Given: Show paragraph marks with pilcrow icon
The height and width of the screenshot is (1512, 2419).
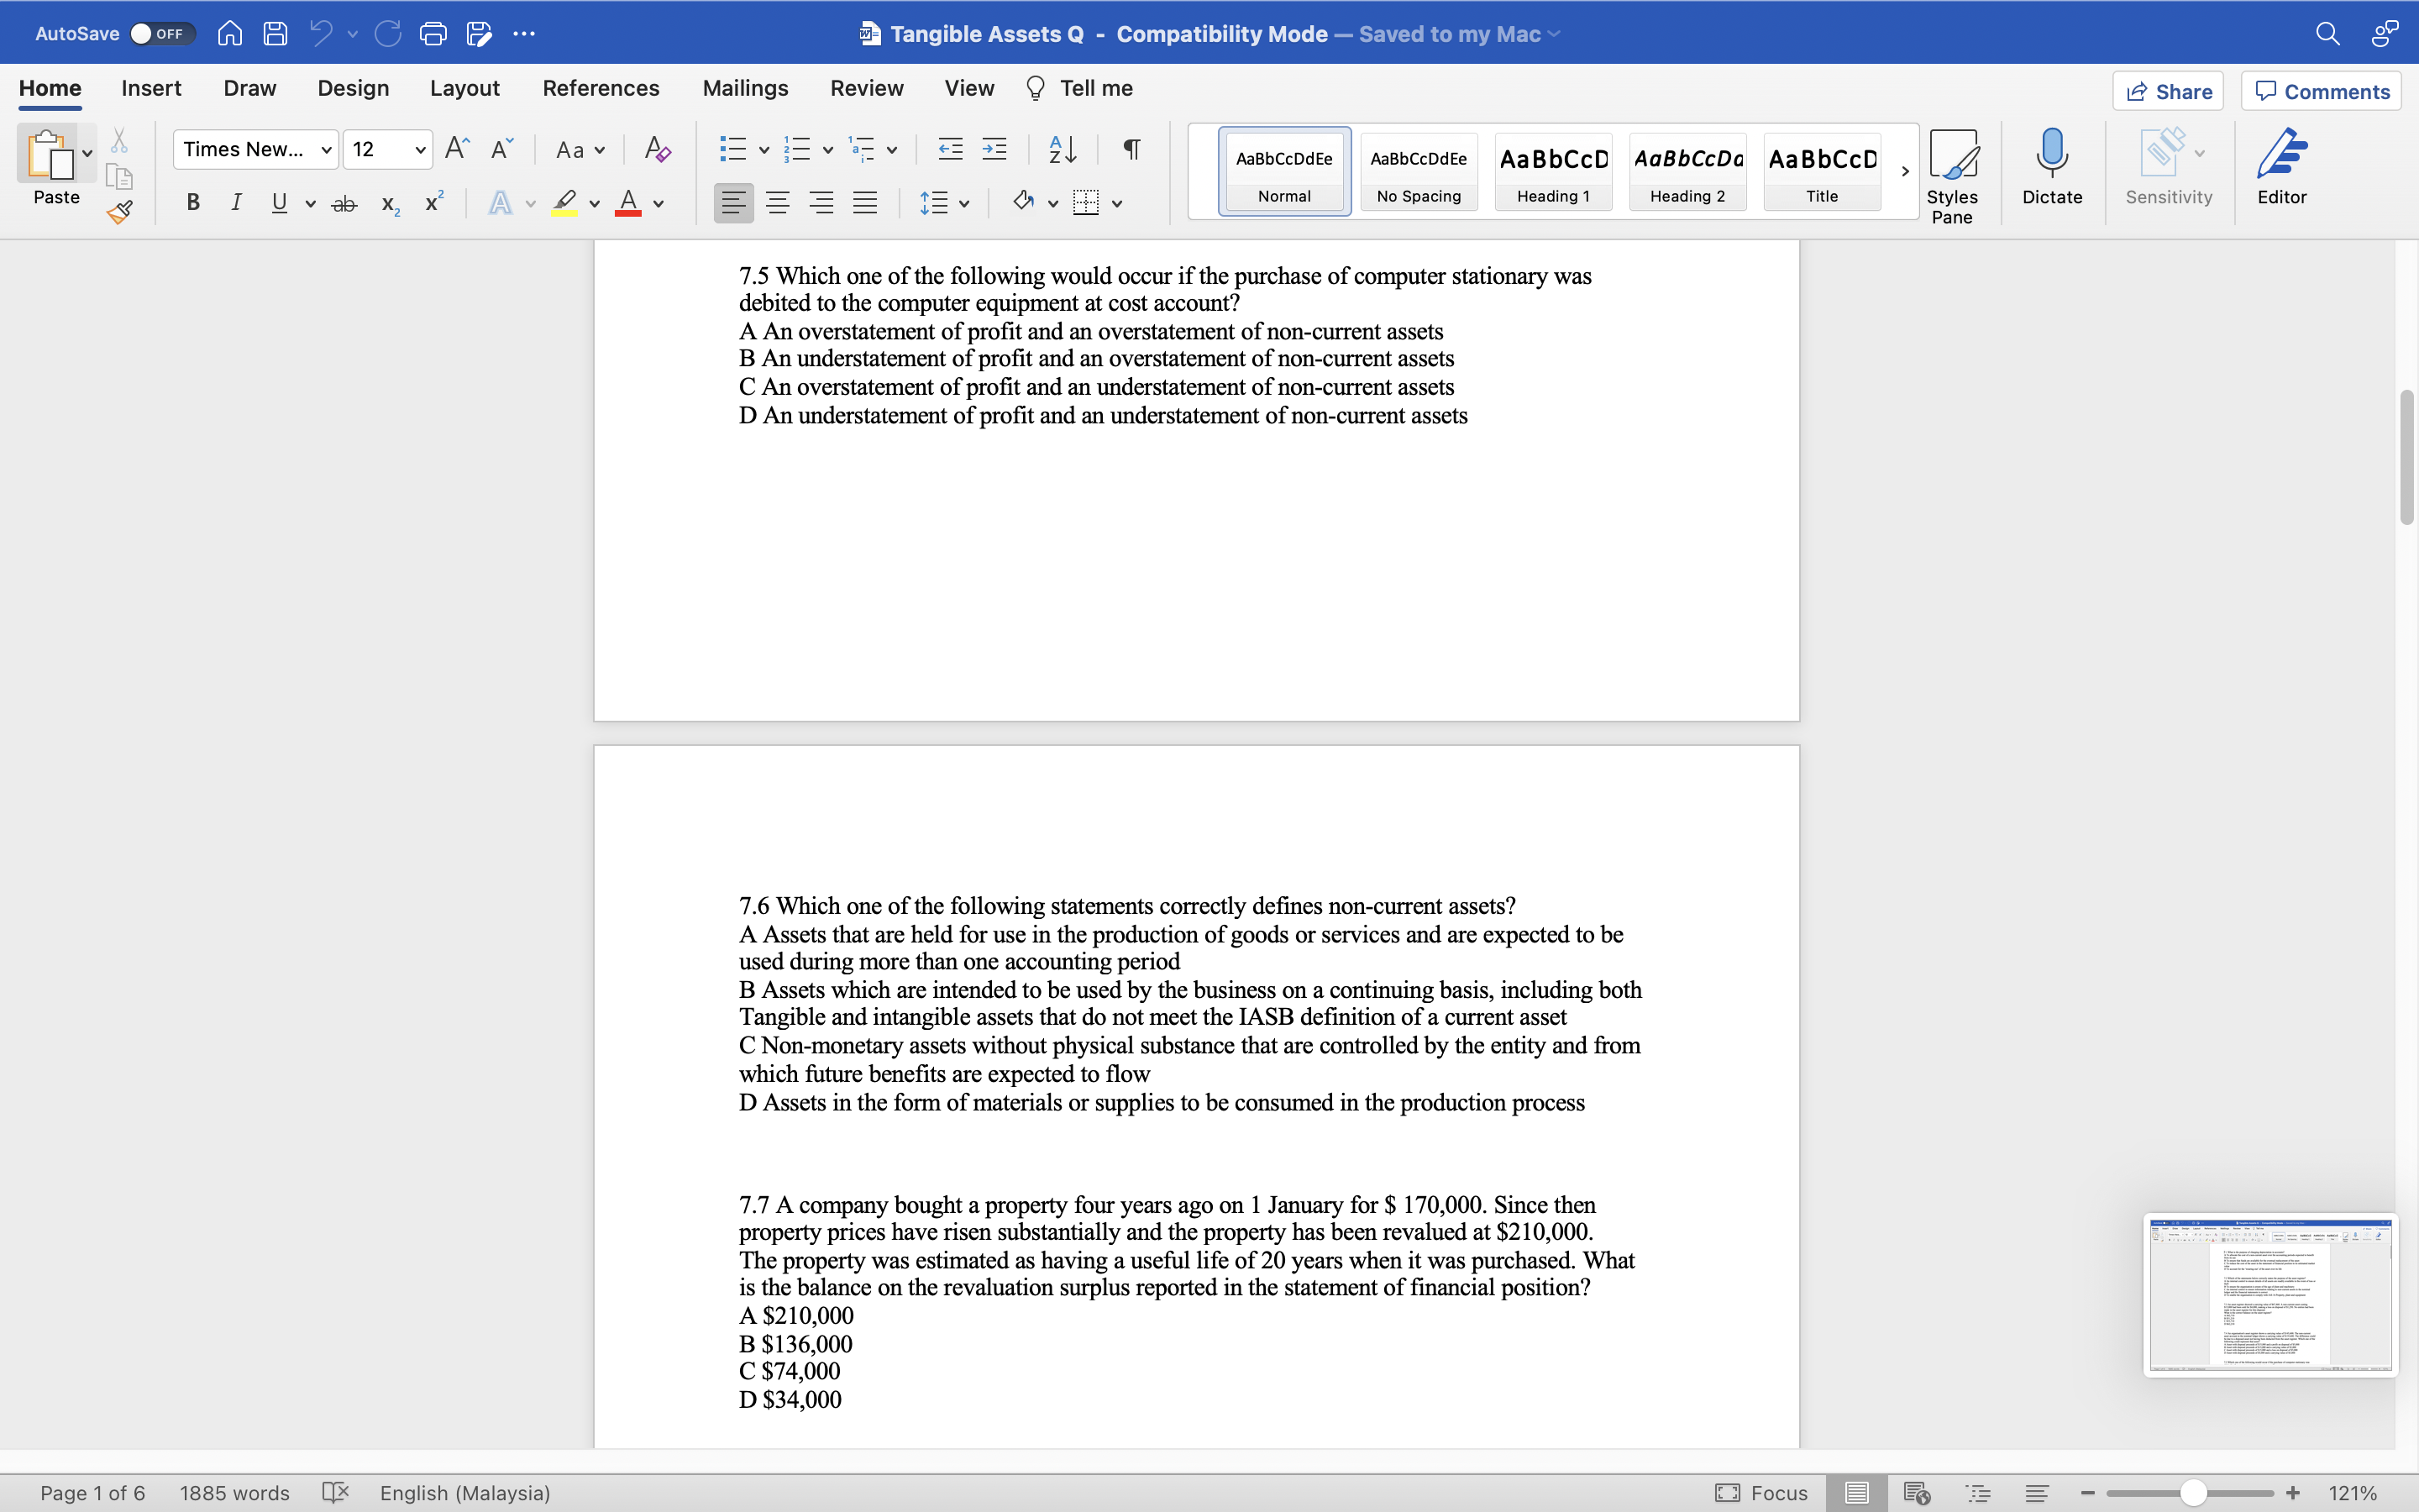Looking at the screenshot, I should [x=1131, y=150].
